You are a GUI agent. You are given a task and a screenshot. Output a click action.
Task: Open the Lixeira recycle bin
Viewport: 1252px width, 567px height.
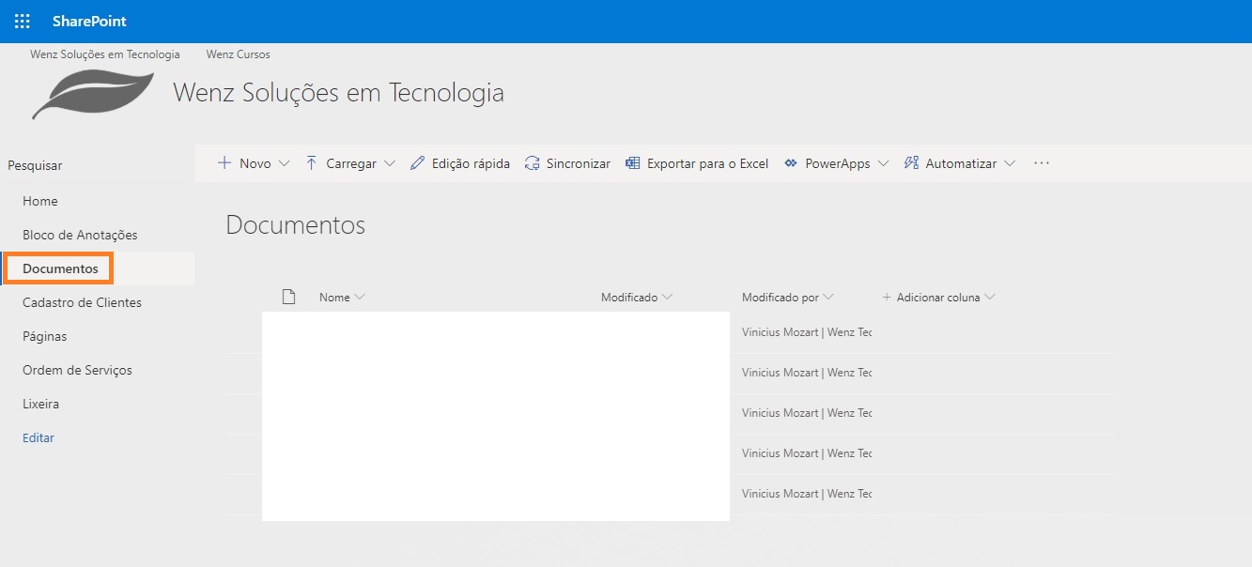click(x=40, y=404)
